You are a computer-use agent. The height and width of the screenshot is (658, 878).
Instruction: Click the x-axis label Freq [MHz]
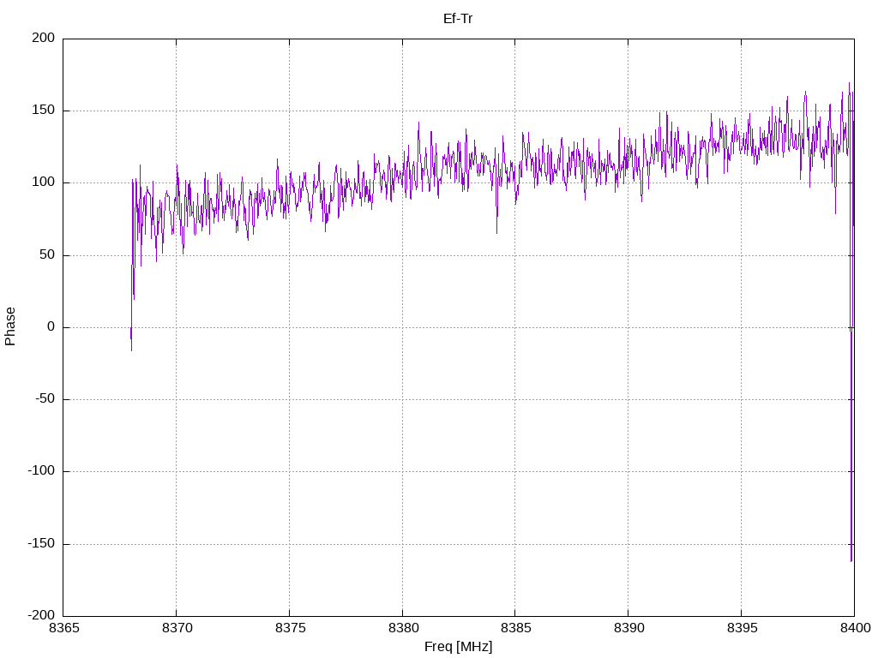pos(458,647)
